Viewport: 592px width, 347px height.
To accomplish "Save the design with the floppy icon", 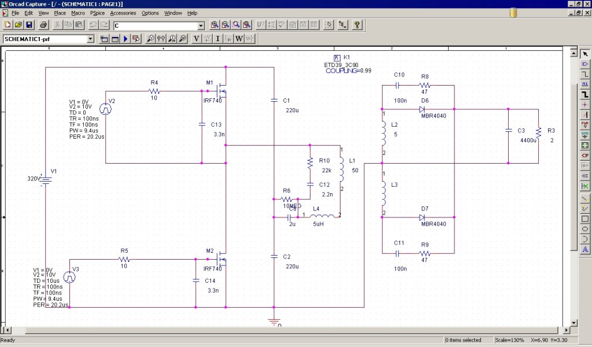I will (29, 25).
